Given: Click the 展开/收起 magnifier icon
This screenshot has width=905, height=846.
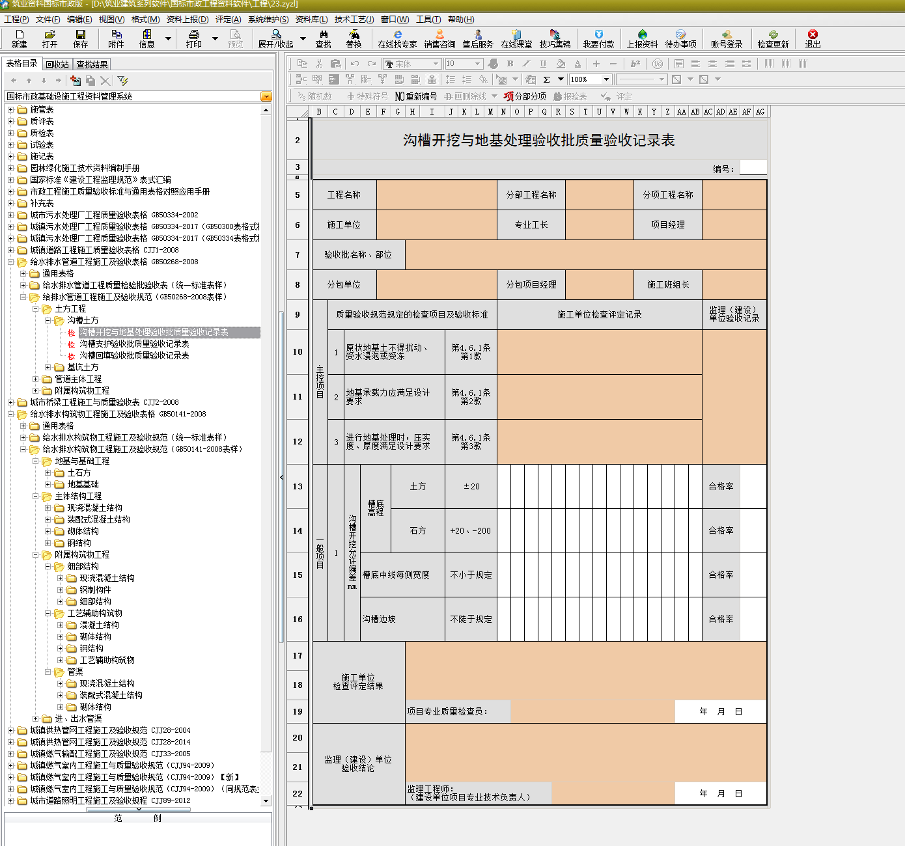Looking at the screenshot, I should (x=276, y=38).
